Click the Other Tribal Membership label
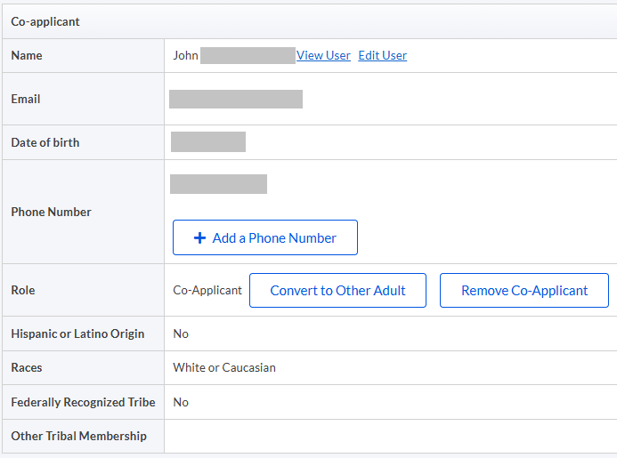Image resolution: width=617 pixels, height=458 pixels. coord(78,436)
